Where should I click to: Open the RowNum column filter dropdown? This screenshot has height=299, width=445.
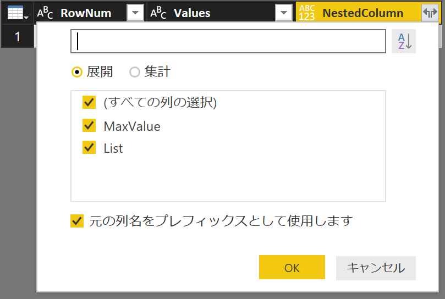pyautogui.click(x=135, y=13)
